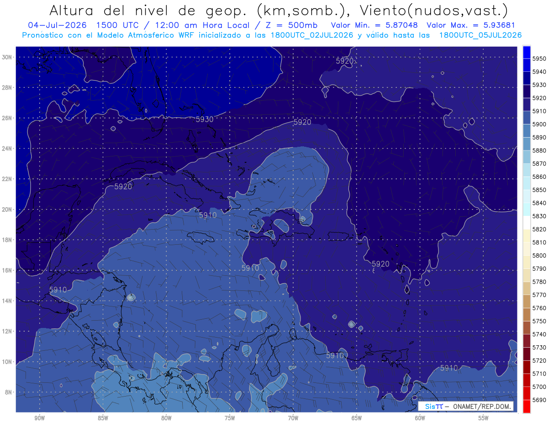Click the SisTT ONAMET/REP.DOM. logo box

[x=465, y=406]
